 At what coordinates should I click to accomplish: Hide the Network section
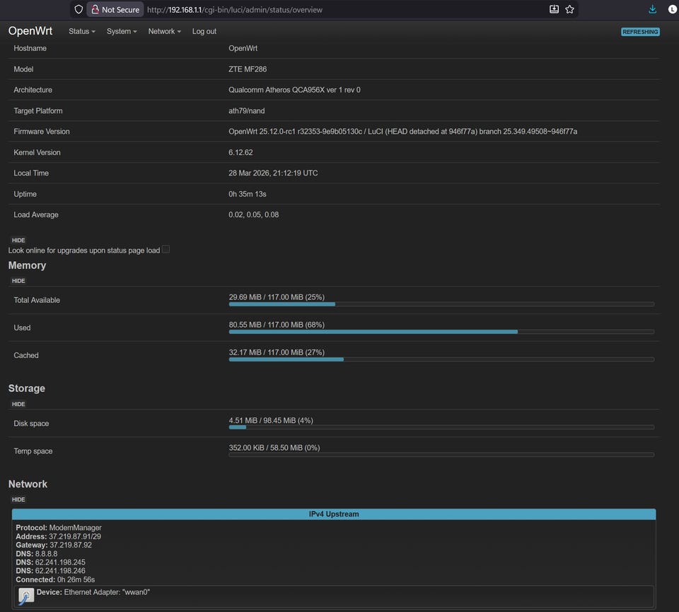(x=18, y=500)
